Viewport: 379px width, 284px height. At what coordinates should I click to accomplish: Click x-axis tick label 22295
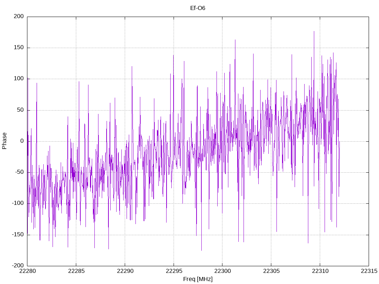pyautogui.click(x=174, y=271)
